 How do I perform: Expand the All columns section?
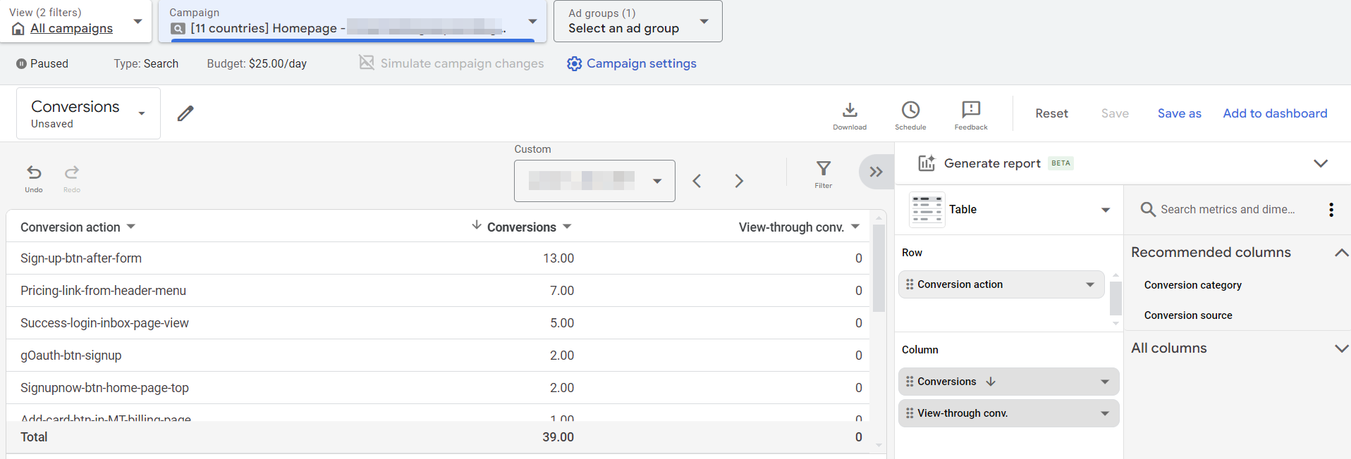[1342, 348]
